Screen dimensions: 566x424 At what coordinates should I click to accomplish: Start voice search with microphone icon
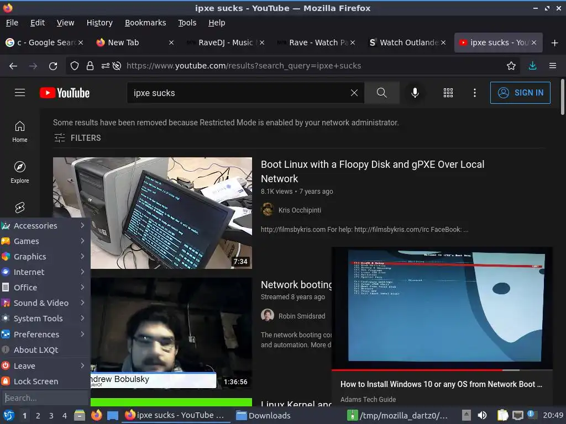pos(415,93)
